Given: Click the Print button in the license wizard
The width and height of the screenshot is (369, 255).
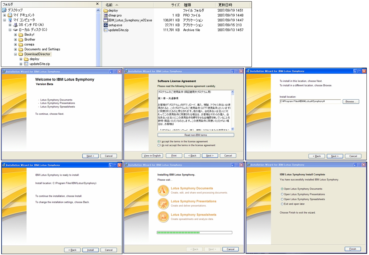Looking at the screenshot, I should 174,156.
